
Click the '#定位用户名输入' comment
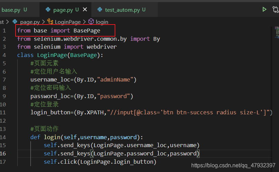[x=54, y=71]
